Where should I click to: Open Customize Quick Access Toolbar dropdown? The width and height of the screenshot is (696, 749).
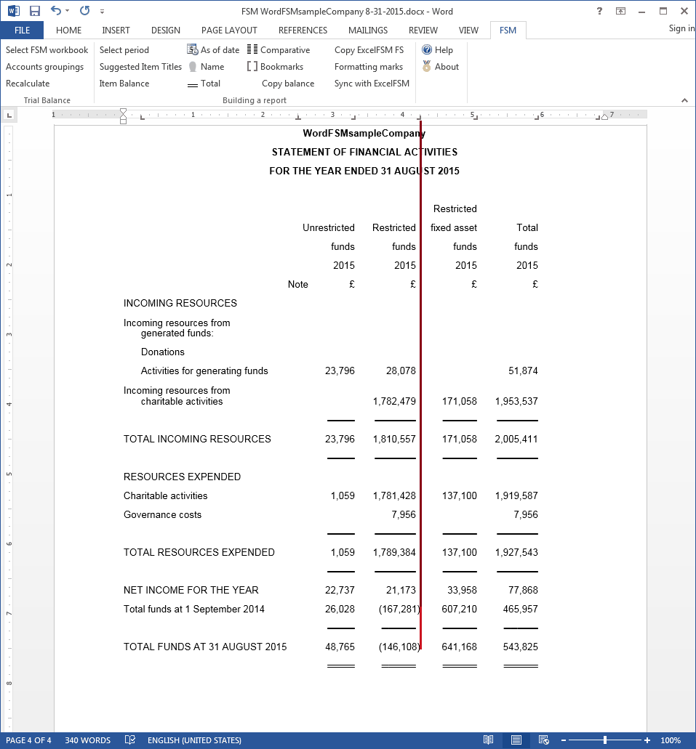click(x=102, y=12)
